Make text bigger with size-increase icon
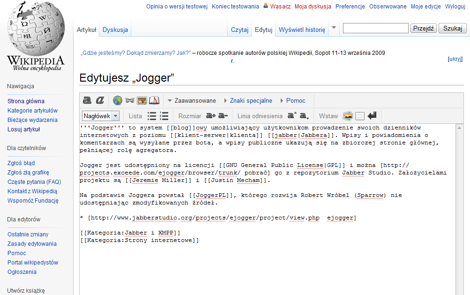The width and height of the screenshot is (470, 295). click(x=210, y=116)
